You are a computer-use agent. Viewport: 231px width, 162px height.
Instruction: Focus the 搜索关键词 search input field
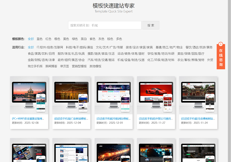(105, 25)
